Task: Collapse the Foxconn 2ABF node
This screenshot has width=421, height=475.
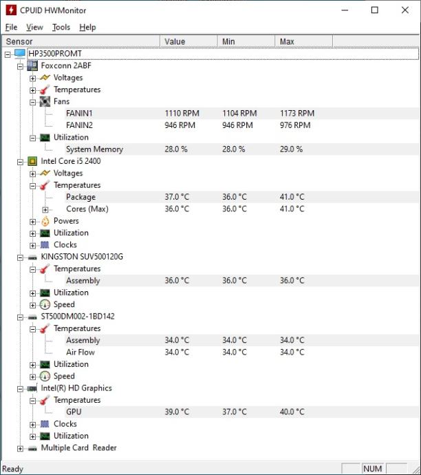Action: (x=20, y=66)
